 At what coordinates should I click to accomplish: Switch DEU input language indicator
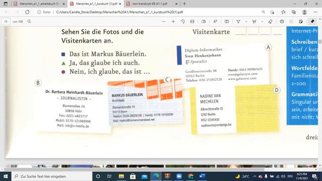[290, 176]
